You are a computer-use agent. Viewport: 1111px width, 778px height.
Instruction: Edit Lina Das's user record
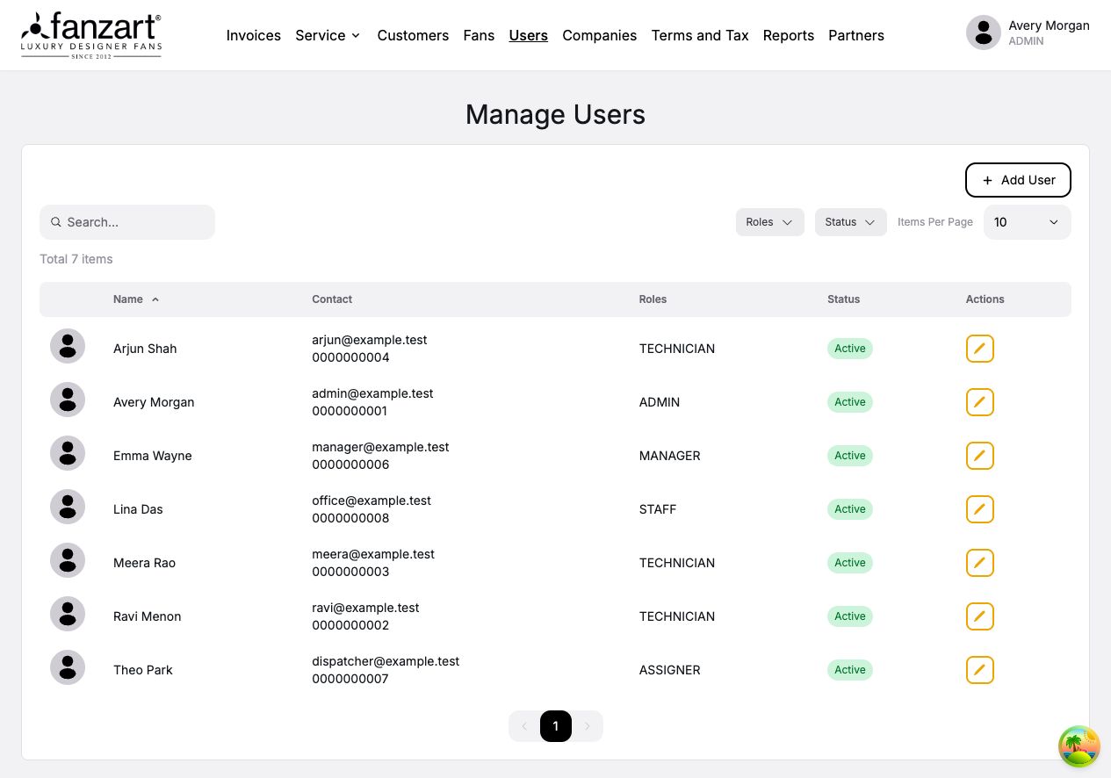point(980,509)
